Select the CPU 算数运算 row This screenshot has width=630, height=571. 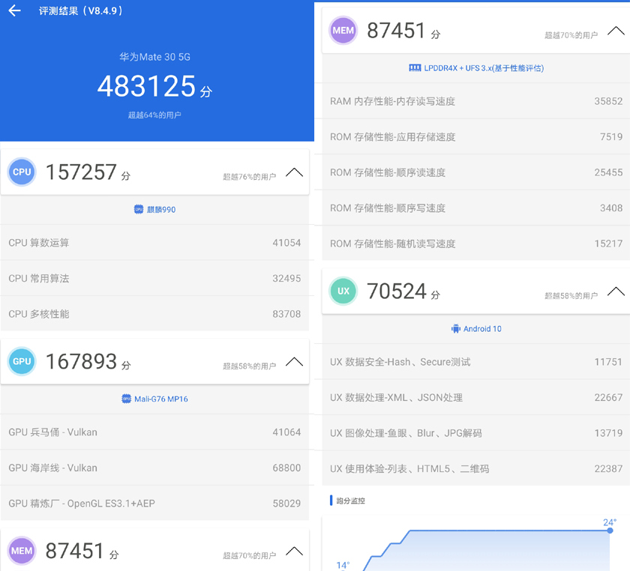pos(154,243)
